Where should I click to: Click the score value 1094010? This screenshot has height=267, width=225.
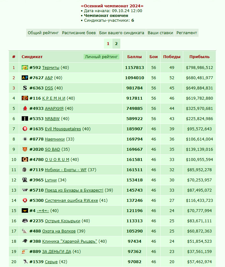(x=134, y=78)
